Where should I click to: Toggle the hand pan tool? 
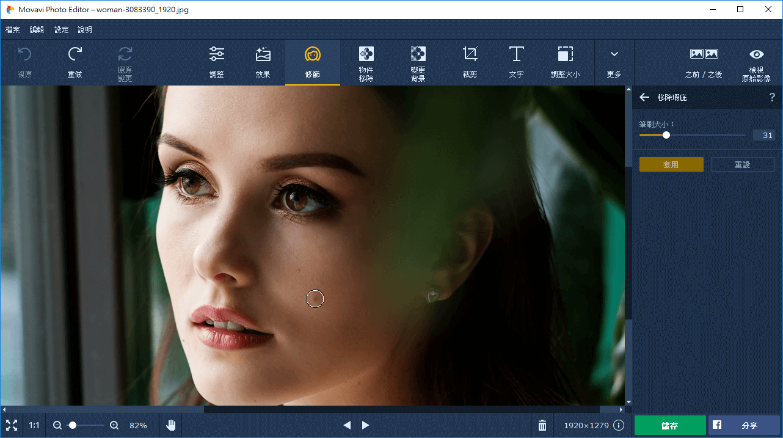click(x=171, y=425)
